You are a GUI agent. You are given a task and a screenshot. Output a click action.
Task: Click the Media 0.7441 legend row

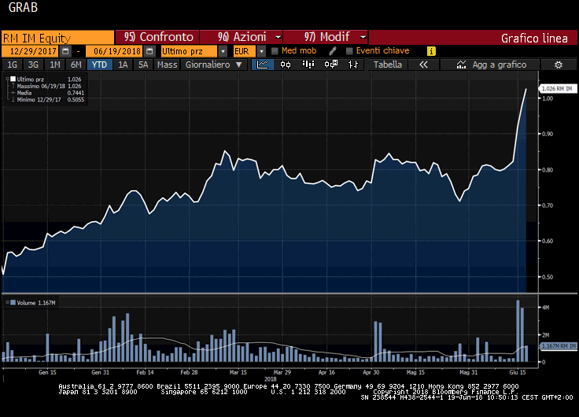50,93
